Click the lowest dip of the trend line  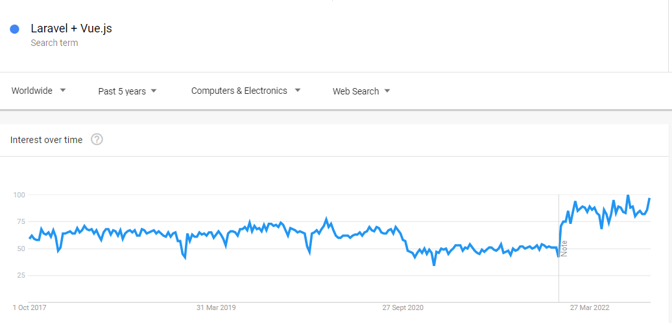[x=434, y=265]
